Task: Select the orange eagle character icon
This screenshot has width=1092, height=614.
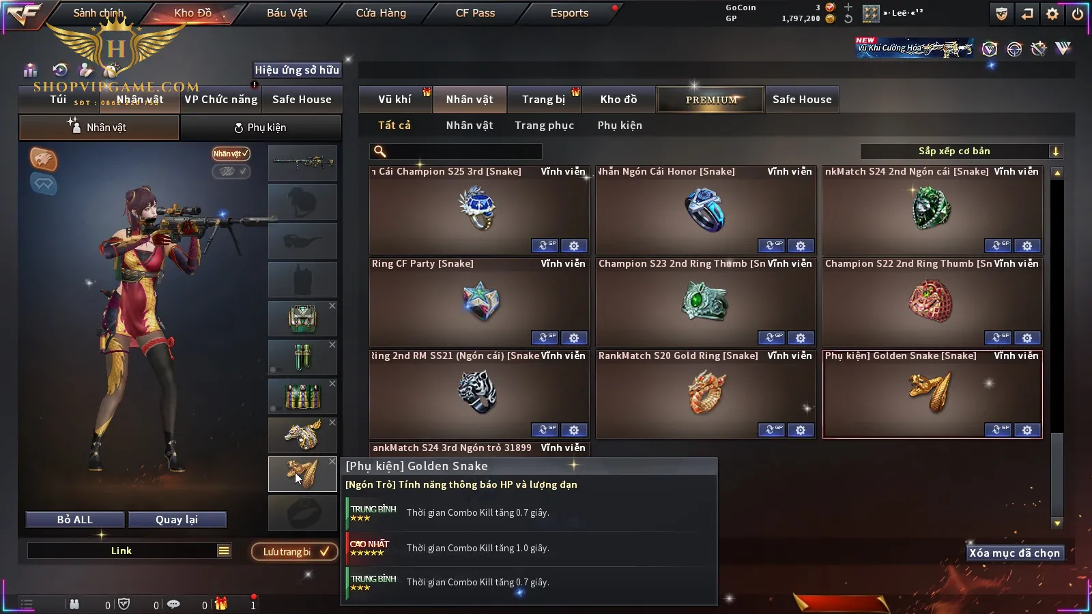Action: tap(43, 159)
